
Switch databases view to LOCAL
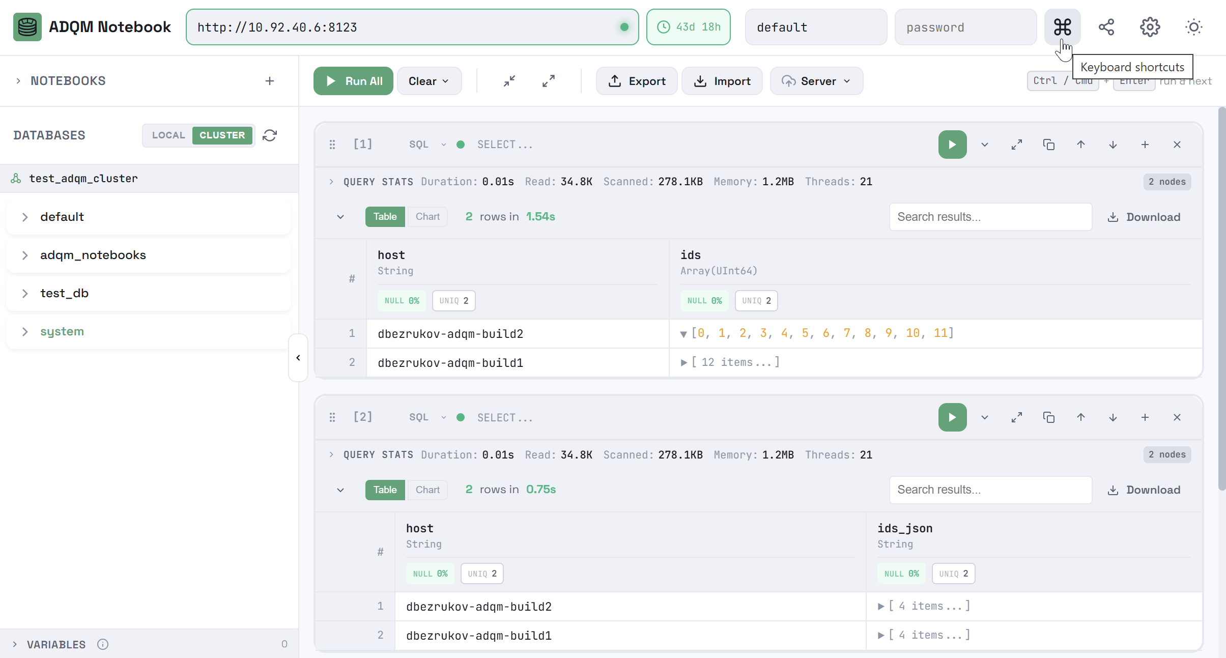[168, 135]
